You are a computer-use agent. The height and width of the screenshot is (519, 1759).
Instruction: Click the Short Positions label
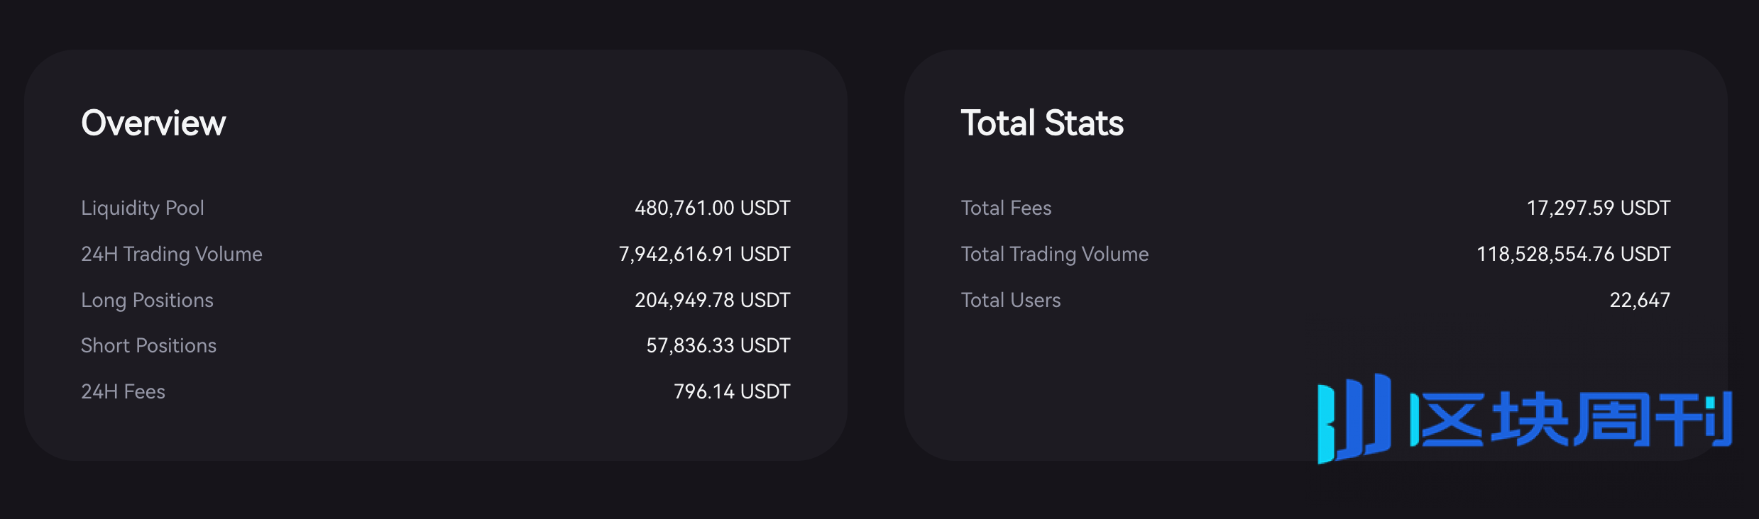tap(148, 345)
